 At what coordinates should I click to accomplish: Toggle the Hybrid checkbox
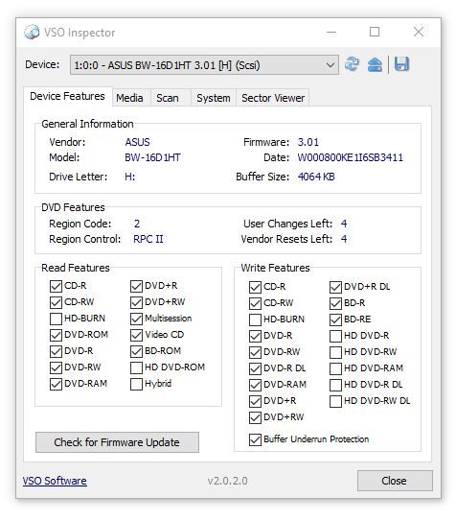click(136, 384)
